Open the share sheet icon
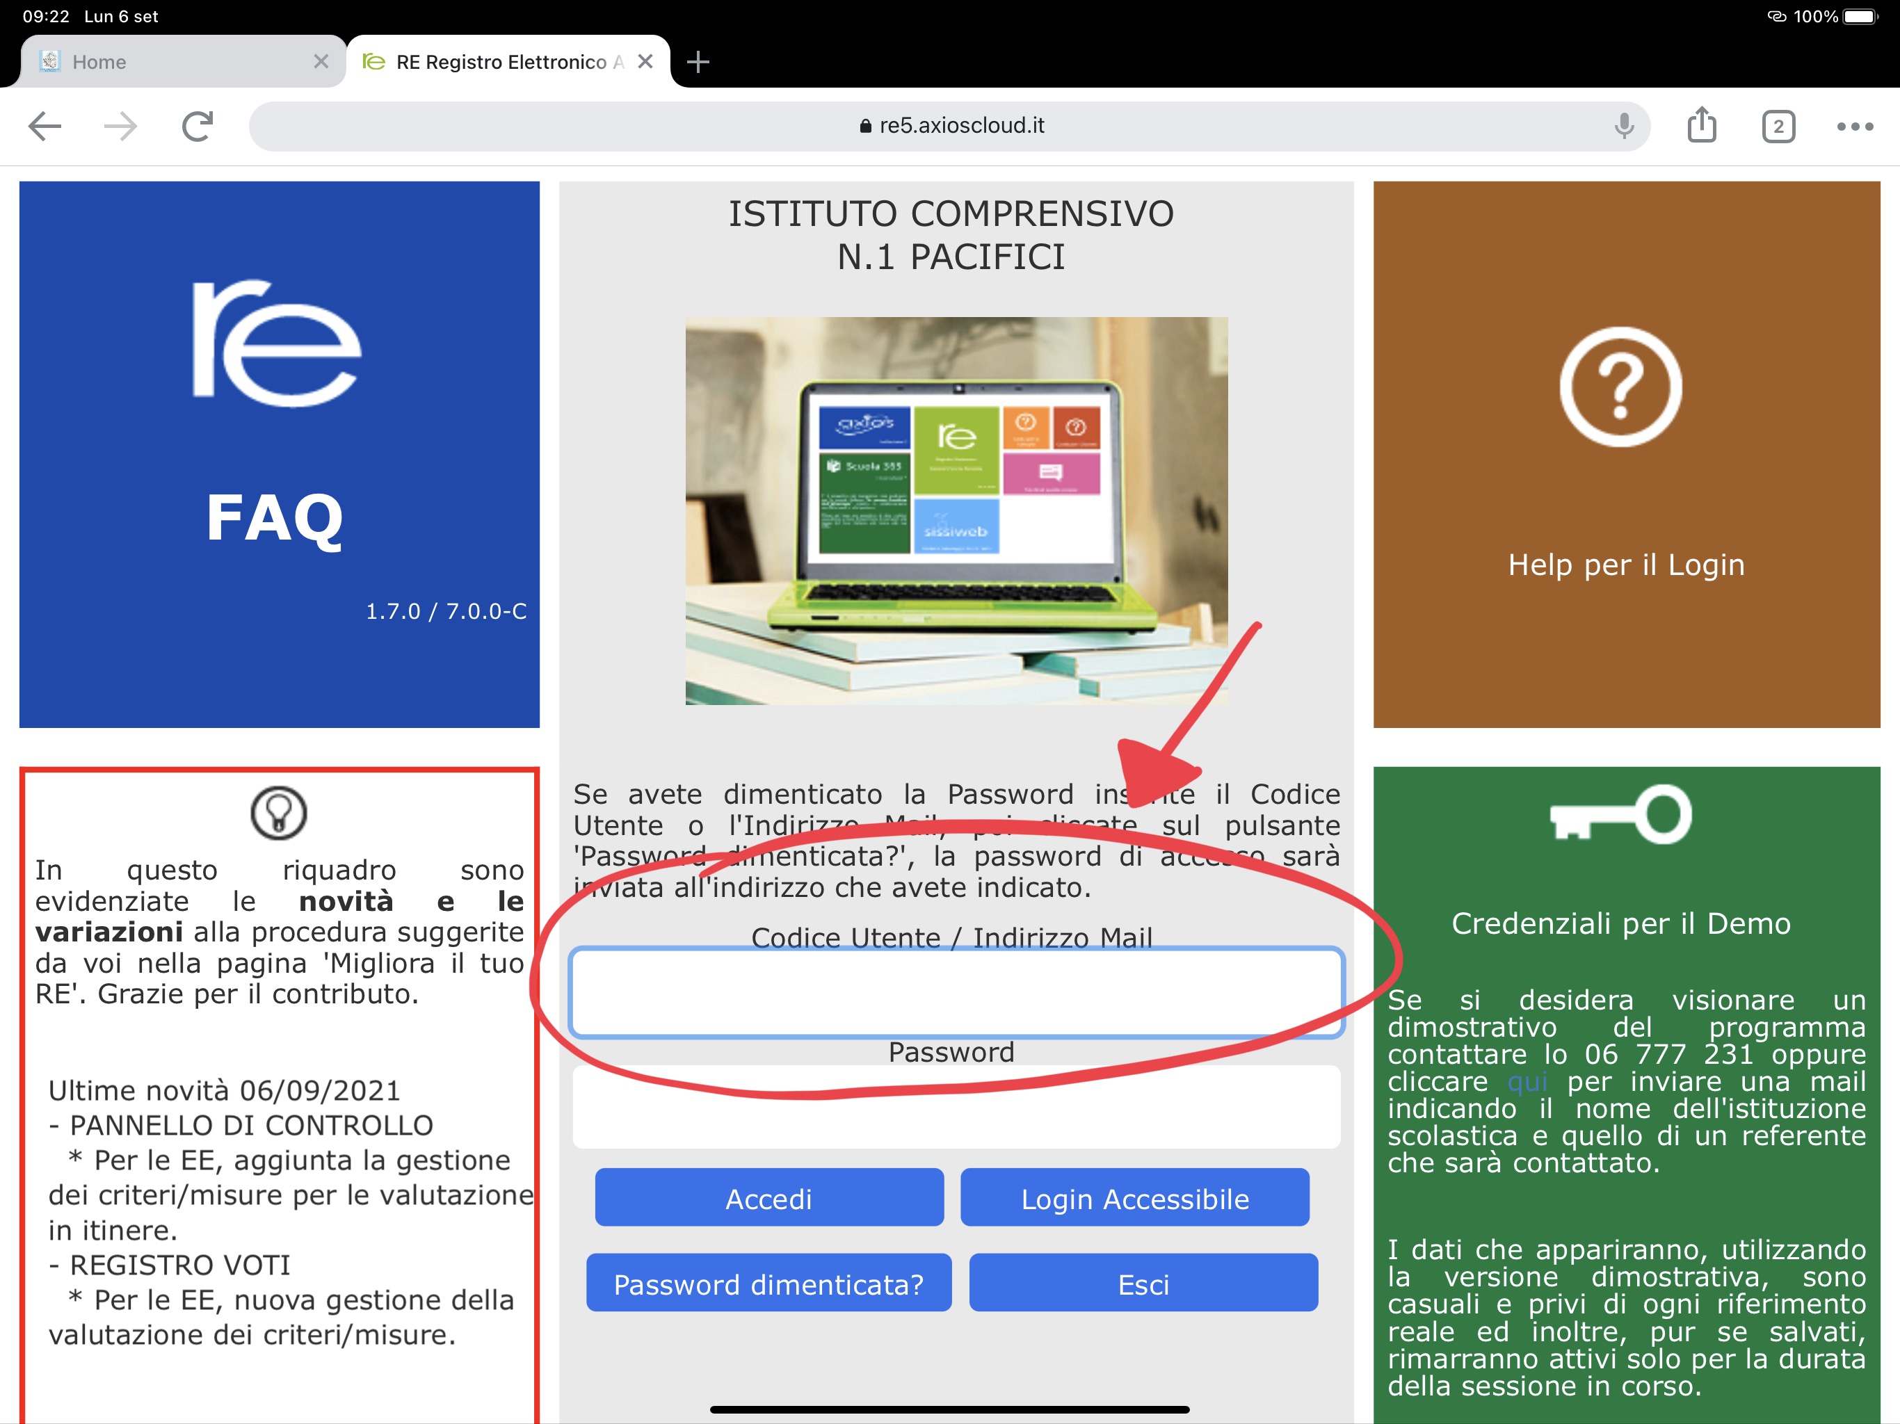This screenshot has height=1424, width=1900. (1702, 124)
